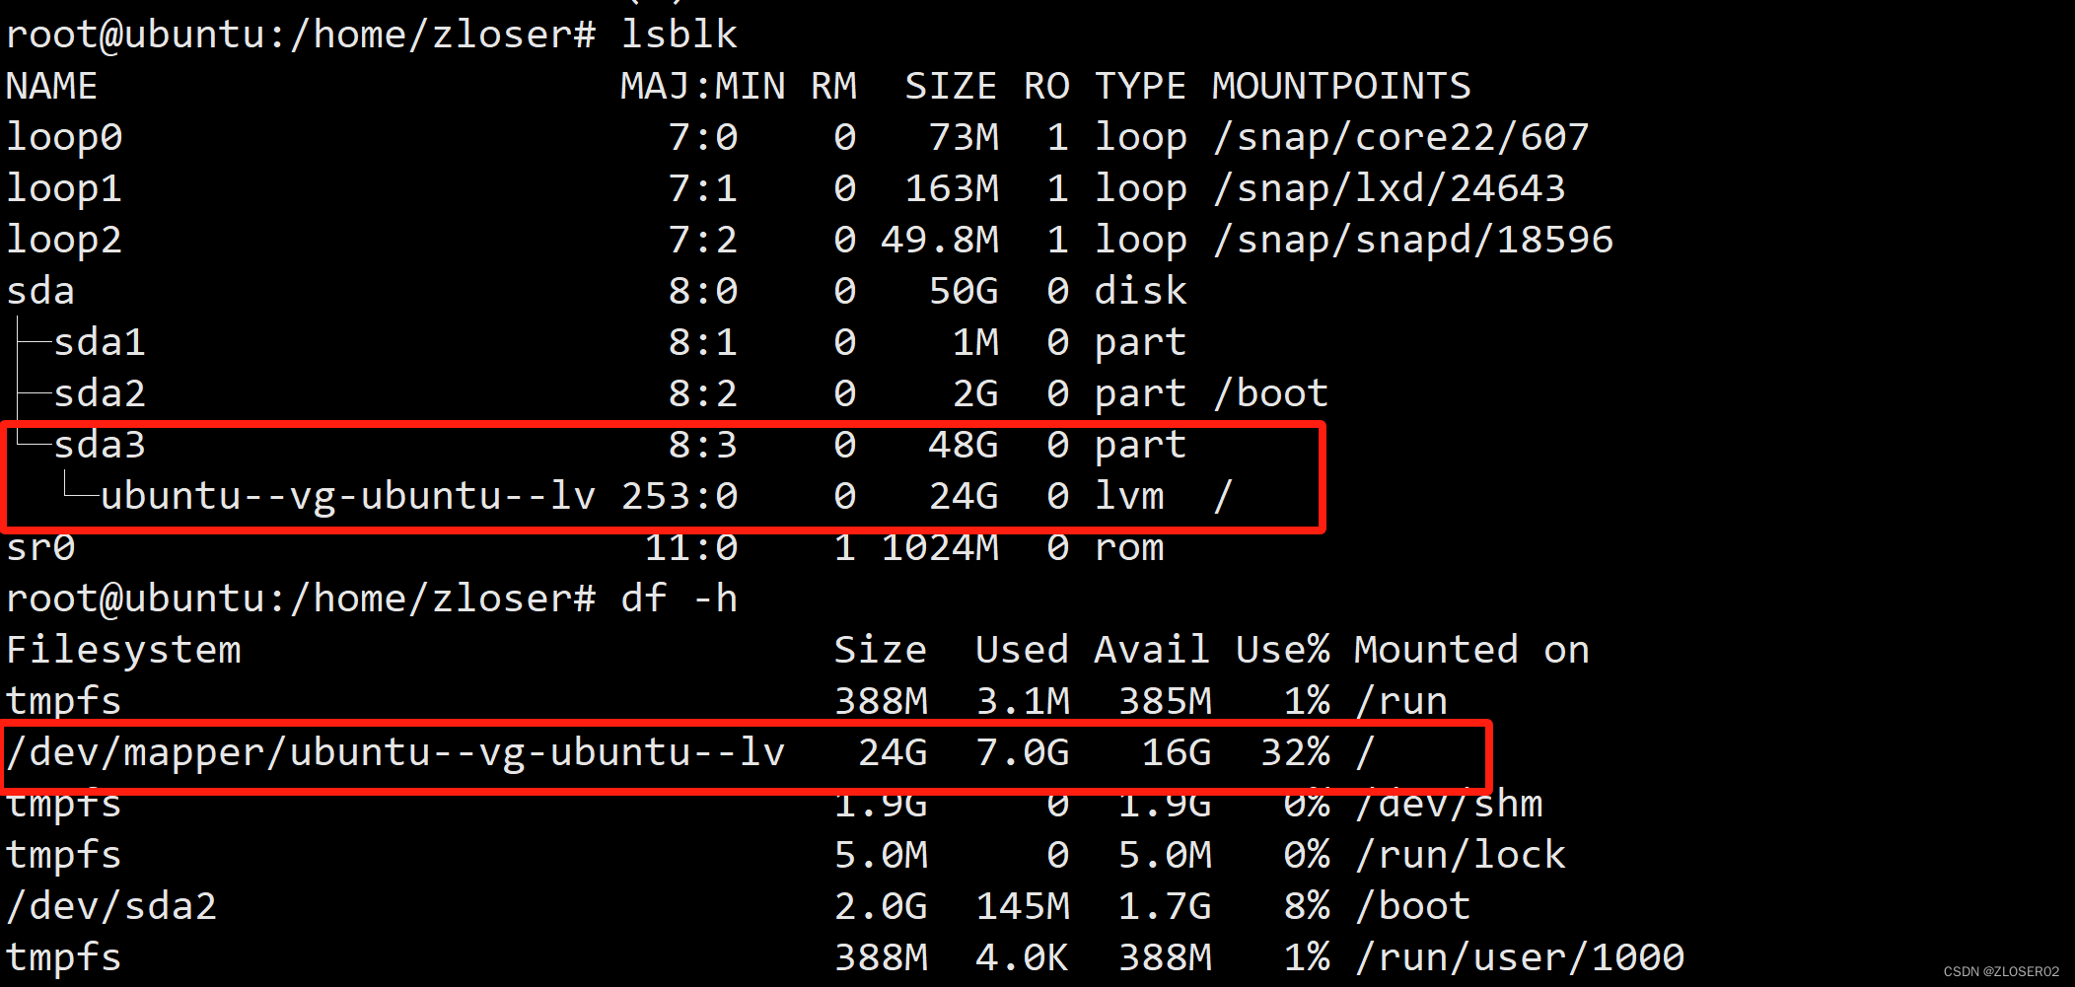Select the Filesystem column header
This screenshot has height=987, width=2075.
(123, 650)
